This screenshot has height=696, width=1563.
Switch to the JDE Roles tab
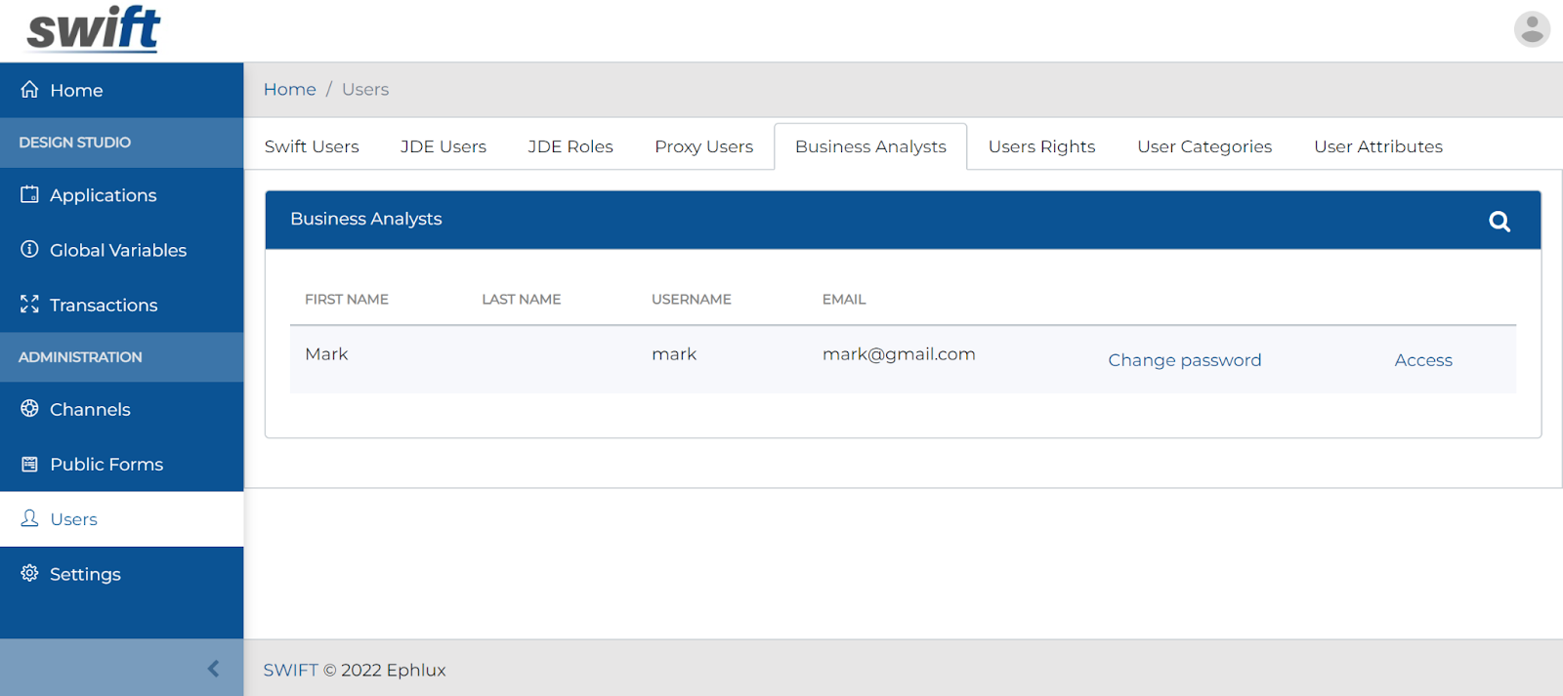click(570, 146)
